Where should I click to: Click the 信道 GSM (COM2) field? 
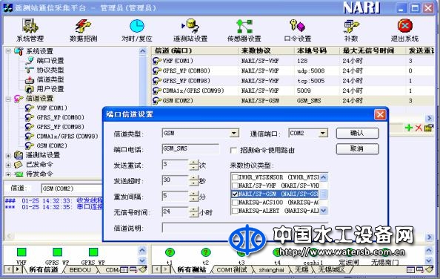point(72,188)
